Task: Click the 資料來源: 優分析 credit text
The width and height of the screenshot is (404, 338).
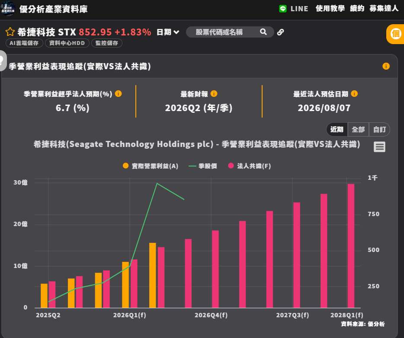Action: tap(363, 324)
